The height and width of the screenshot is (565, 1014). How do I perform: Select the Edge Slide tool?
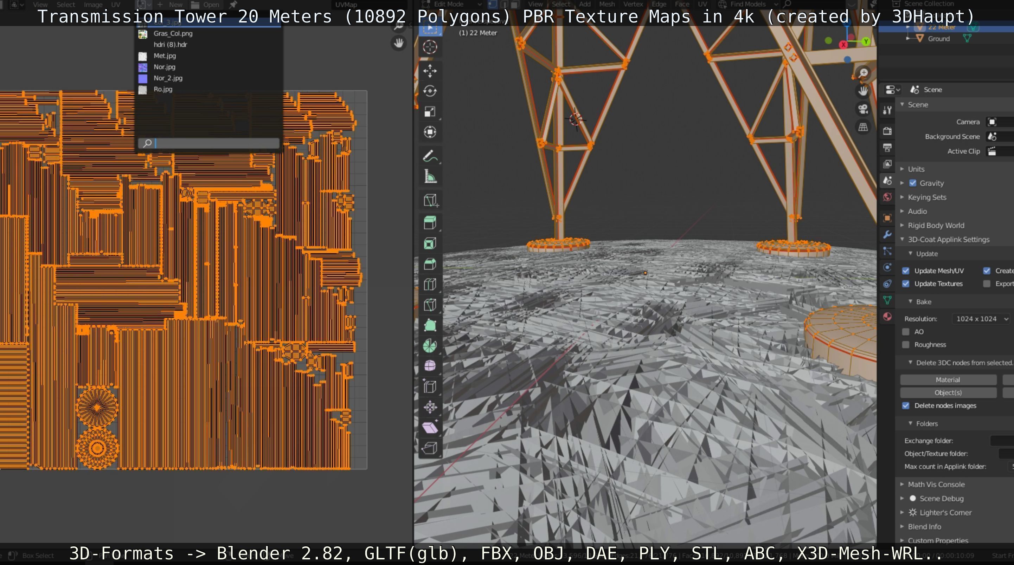(x=429, y=387)
